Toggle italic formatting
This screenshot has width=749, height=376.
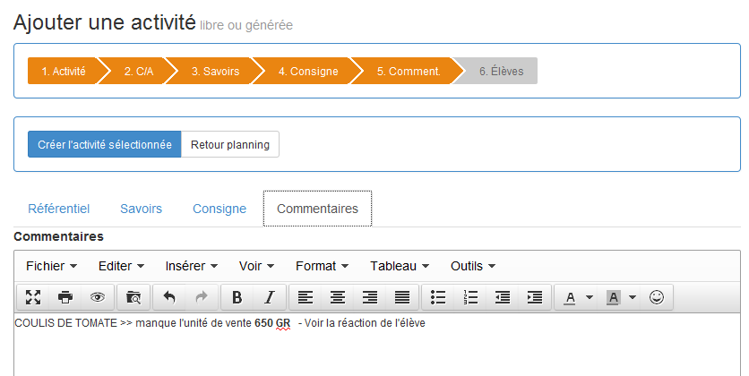click(270, 297)
